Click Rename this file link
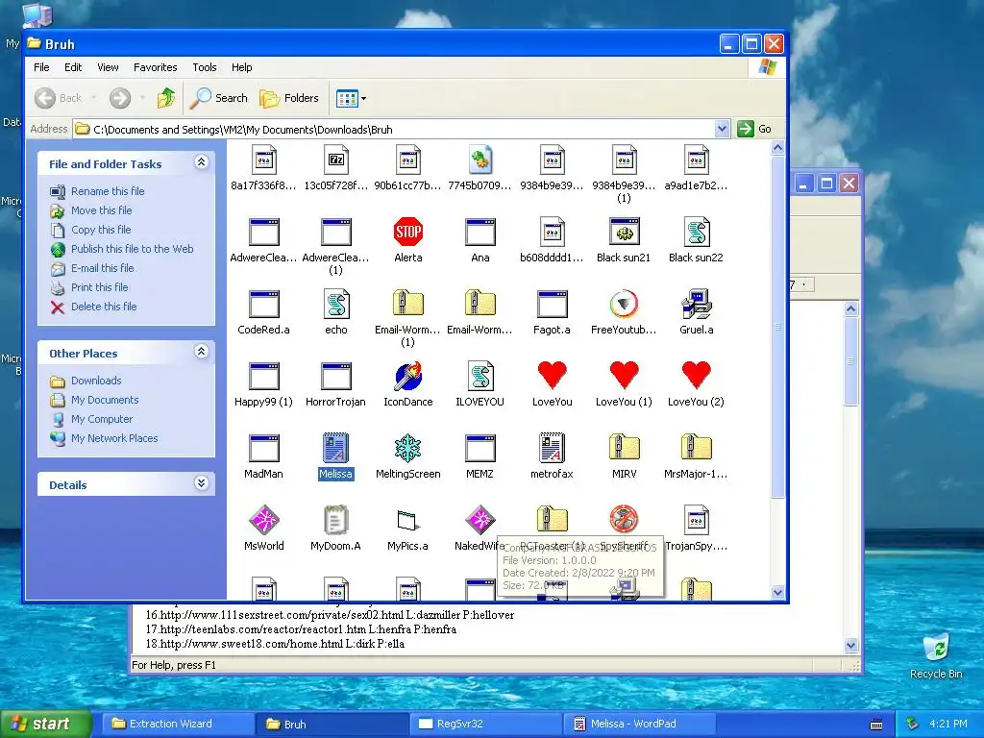 pos(108,191)
